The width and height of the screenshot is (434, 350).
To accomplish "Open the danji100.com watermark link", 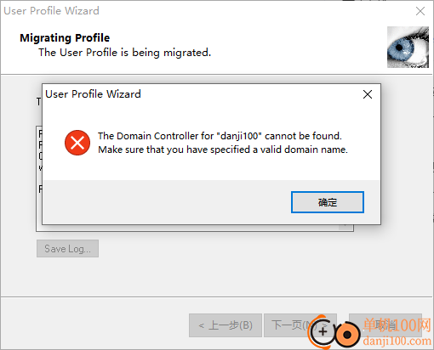I will pos(397,341).
